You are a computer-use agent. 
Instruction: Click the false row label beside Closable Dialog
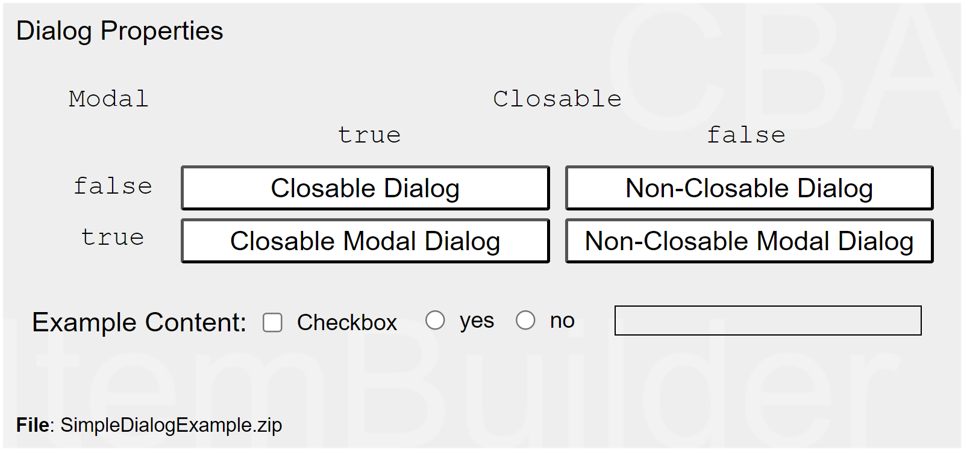coord(113,186)
